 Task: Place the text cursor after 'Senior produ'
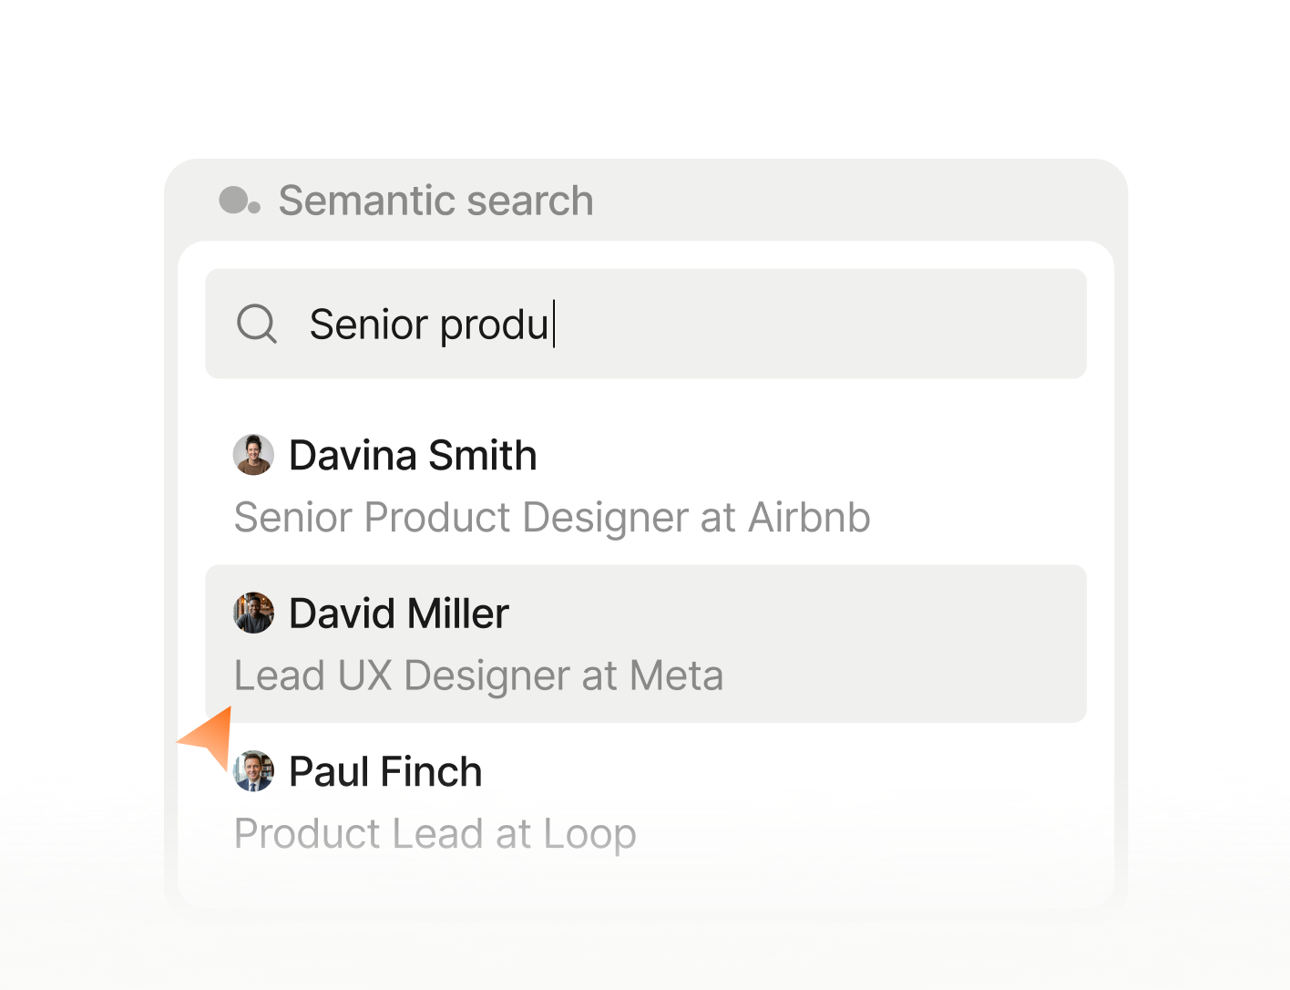coord(551,325)
